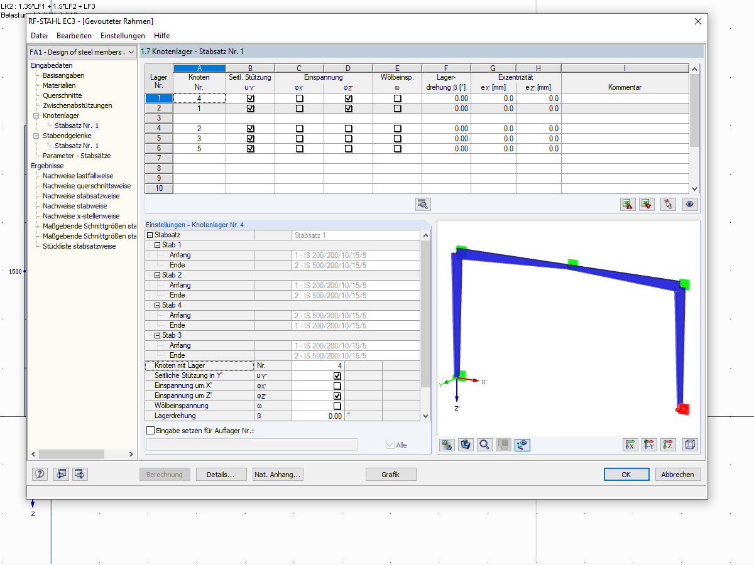The height and width of the screenshot is (565, 754).
Task: Select Basisangaben in the navigator
Action: [63, 75]
